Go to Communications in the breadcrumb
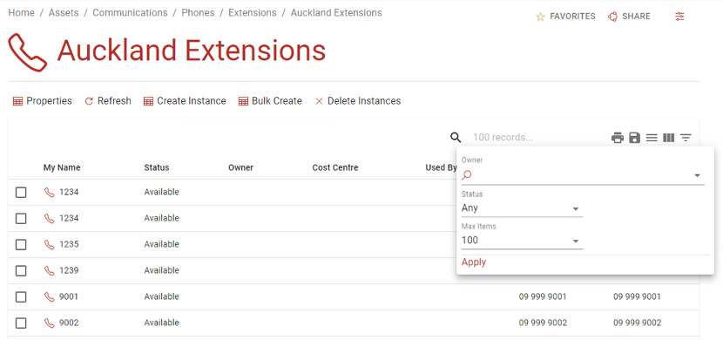Screen dimensions: 723x340 [x=130, y=13]
